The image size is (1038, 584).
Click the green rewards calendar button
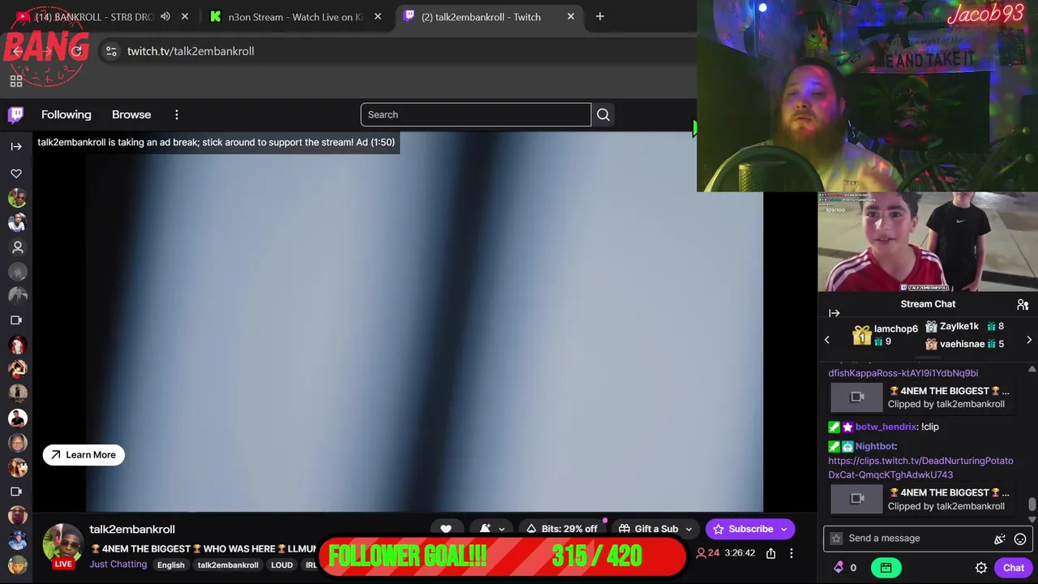886,568
